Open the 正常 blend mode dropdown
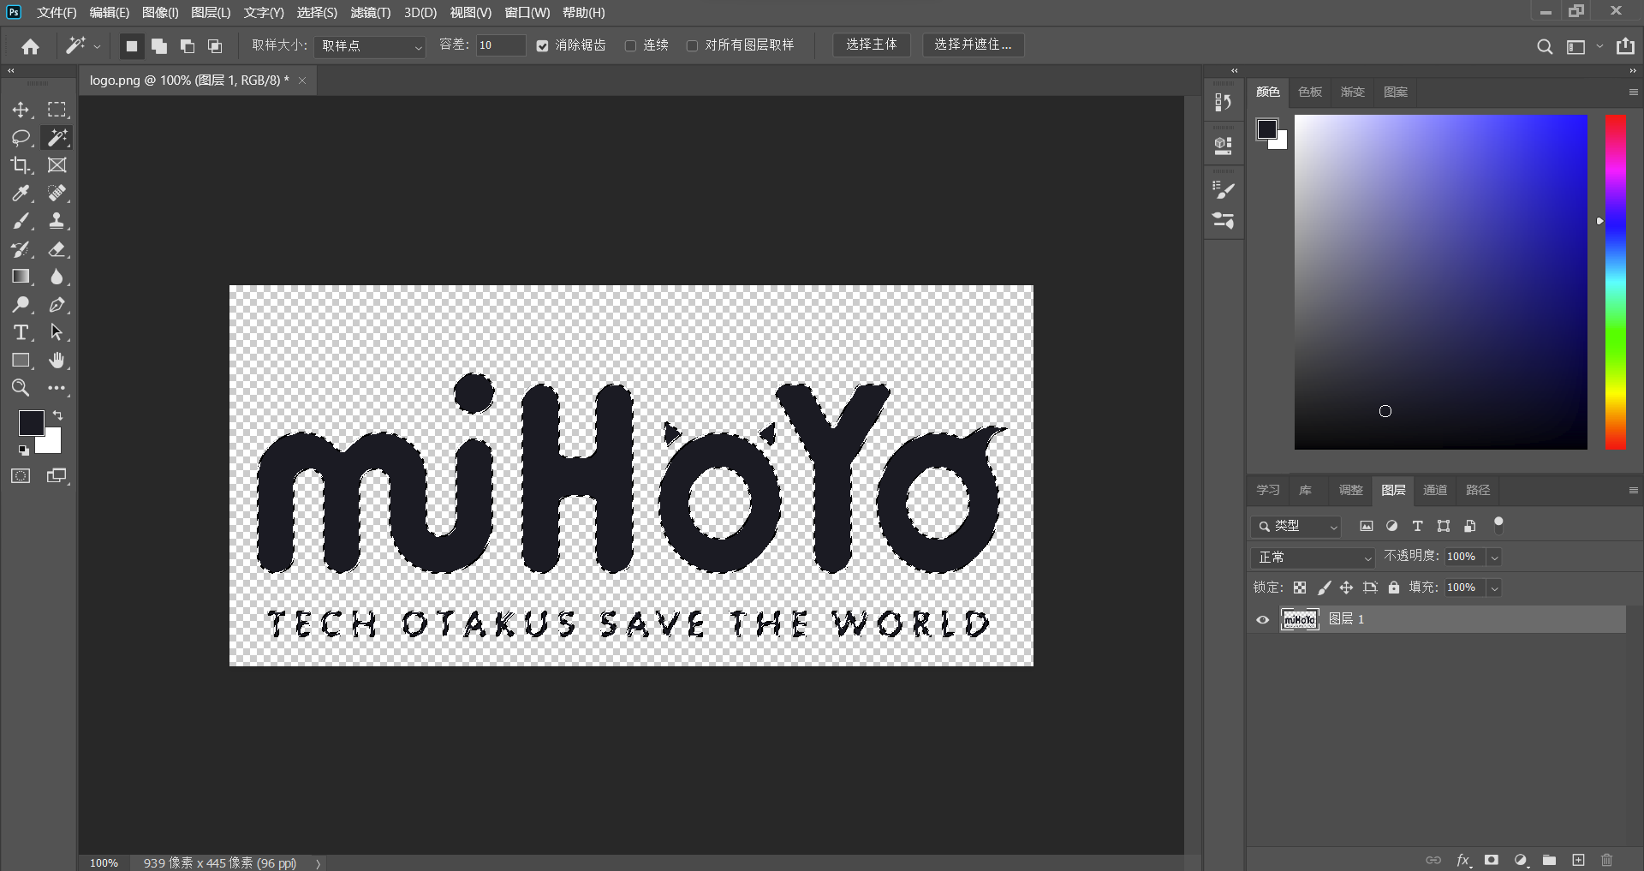Screen dimensions: 1644x871 click(1313, 558)
